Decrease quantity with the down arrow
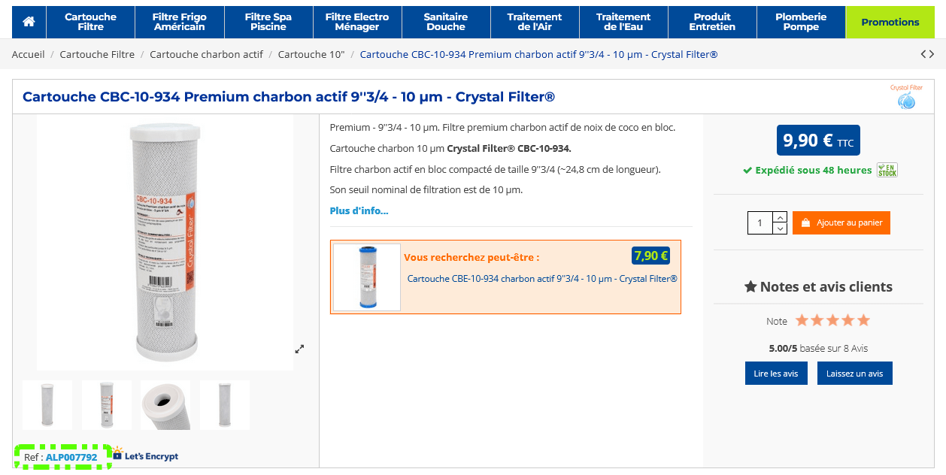The image size is (946, 475). click(780, 228)
